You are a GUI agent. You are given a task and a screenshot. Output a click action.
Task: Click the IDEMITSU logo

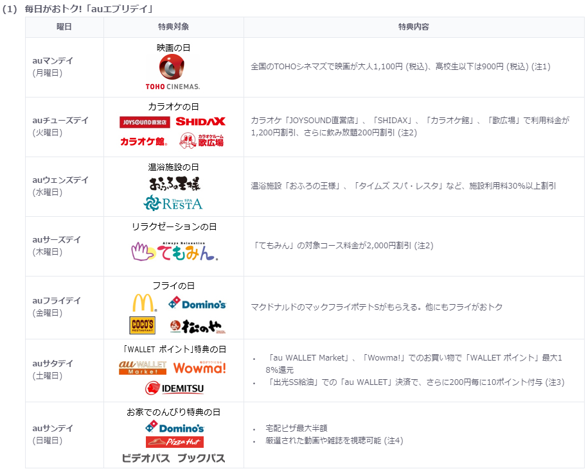point(174,388)
